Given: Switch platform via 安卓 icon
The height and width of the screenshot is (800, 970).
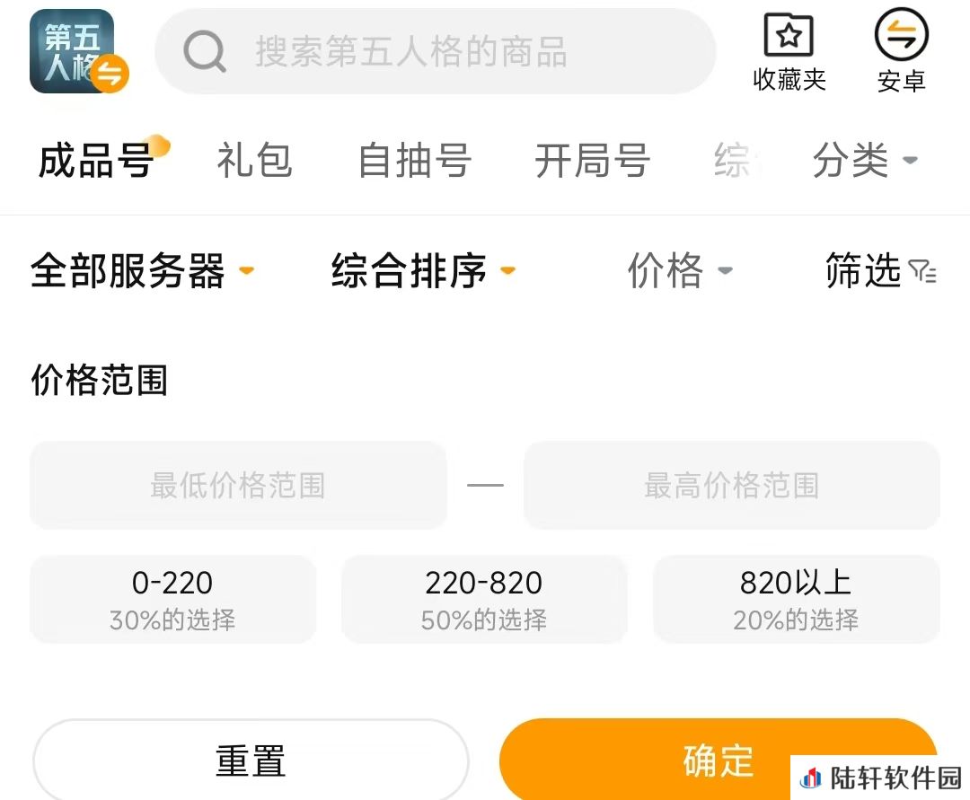Looking at the screenshot, I should (902, 35).
